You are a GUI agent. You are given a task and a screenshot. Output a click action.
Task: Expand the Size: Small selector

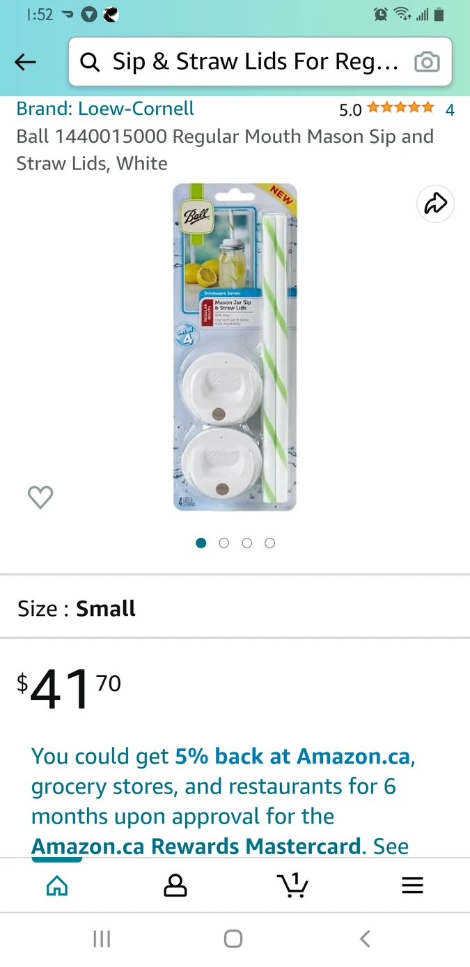[x=235, y=608]
